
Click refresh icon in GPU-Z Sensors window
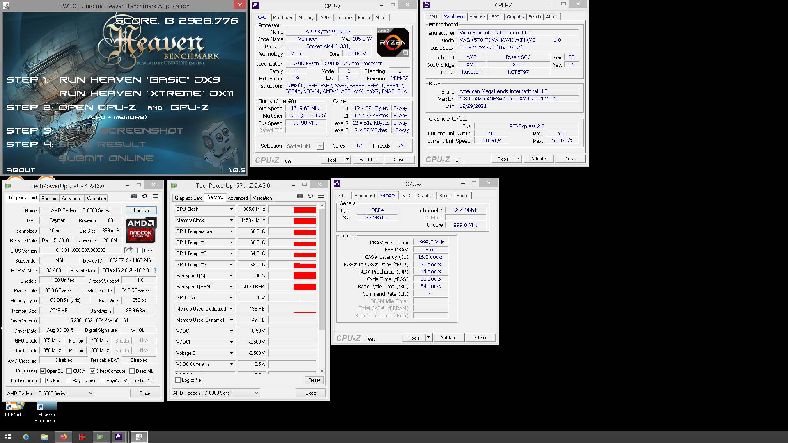point(311,196)
